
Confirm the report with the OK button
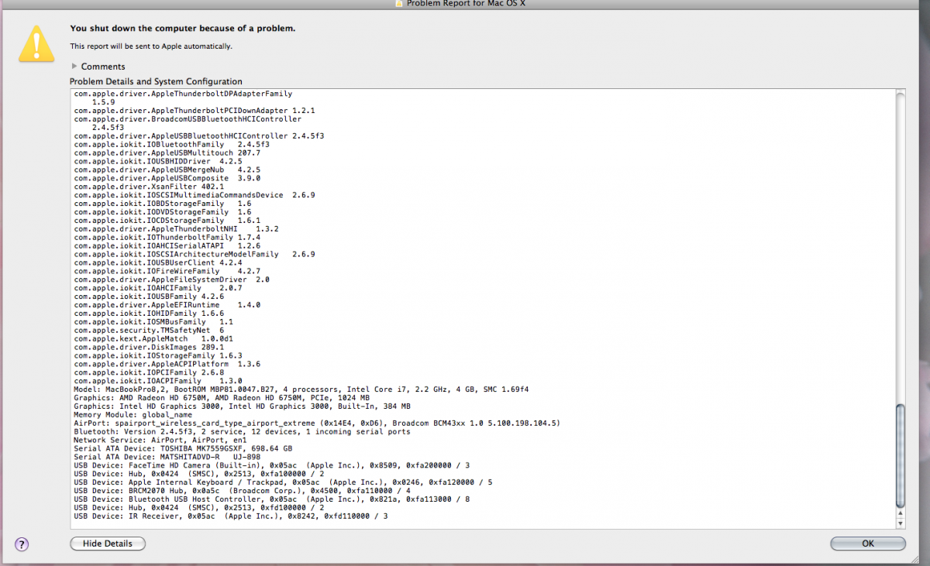pos(868,544)
